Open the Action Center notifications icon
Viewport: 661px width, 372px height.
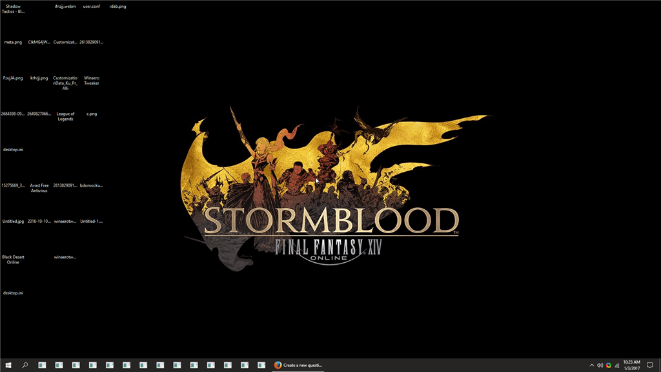pos(649,366)
